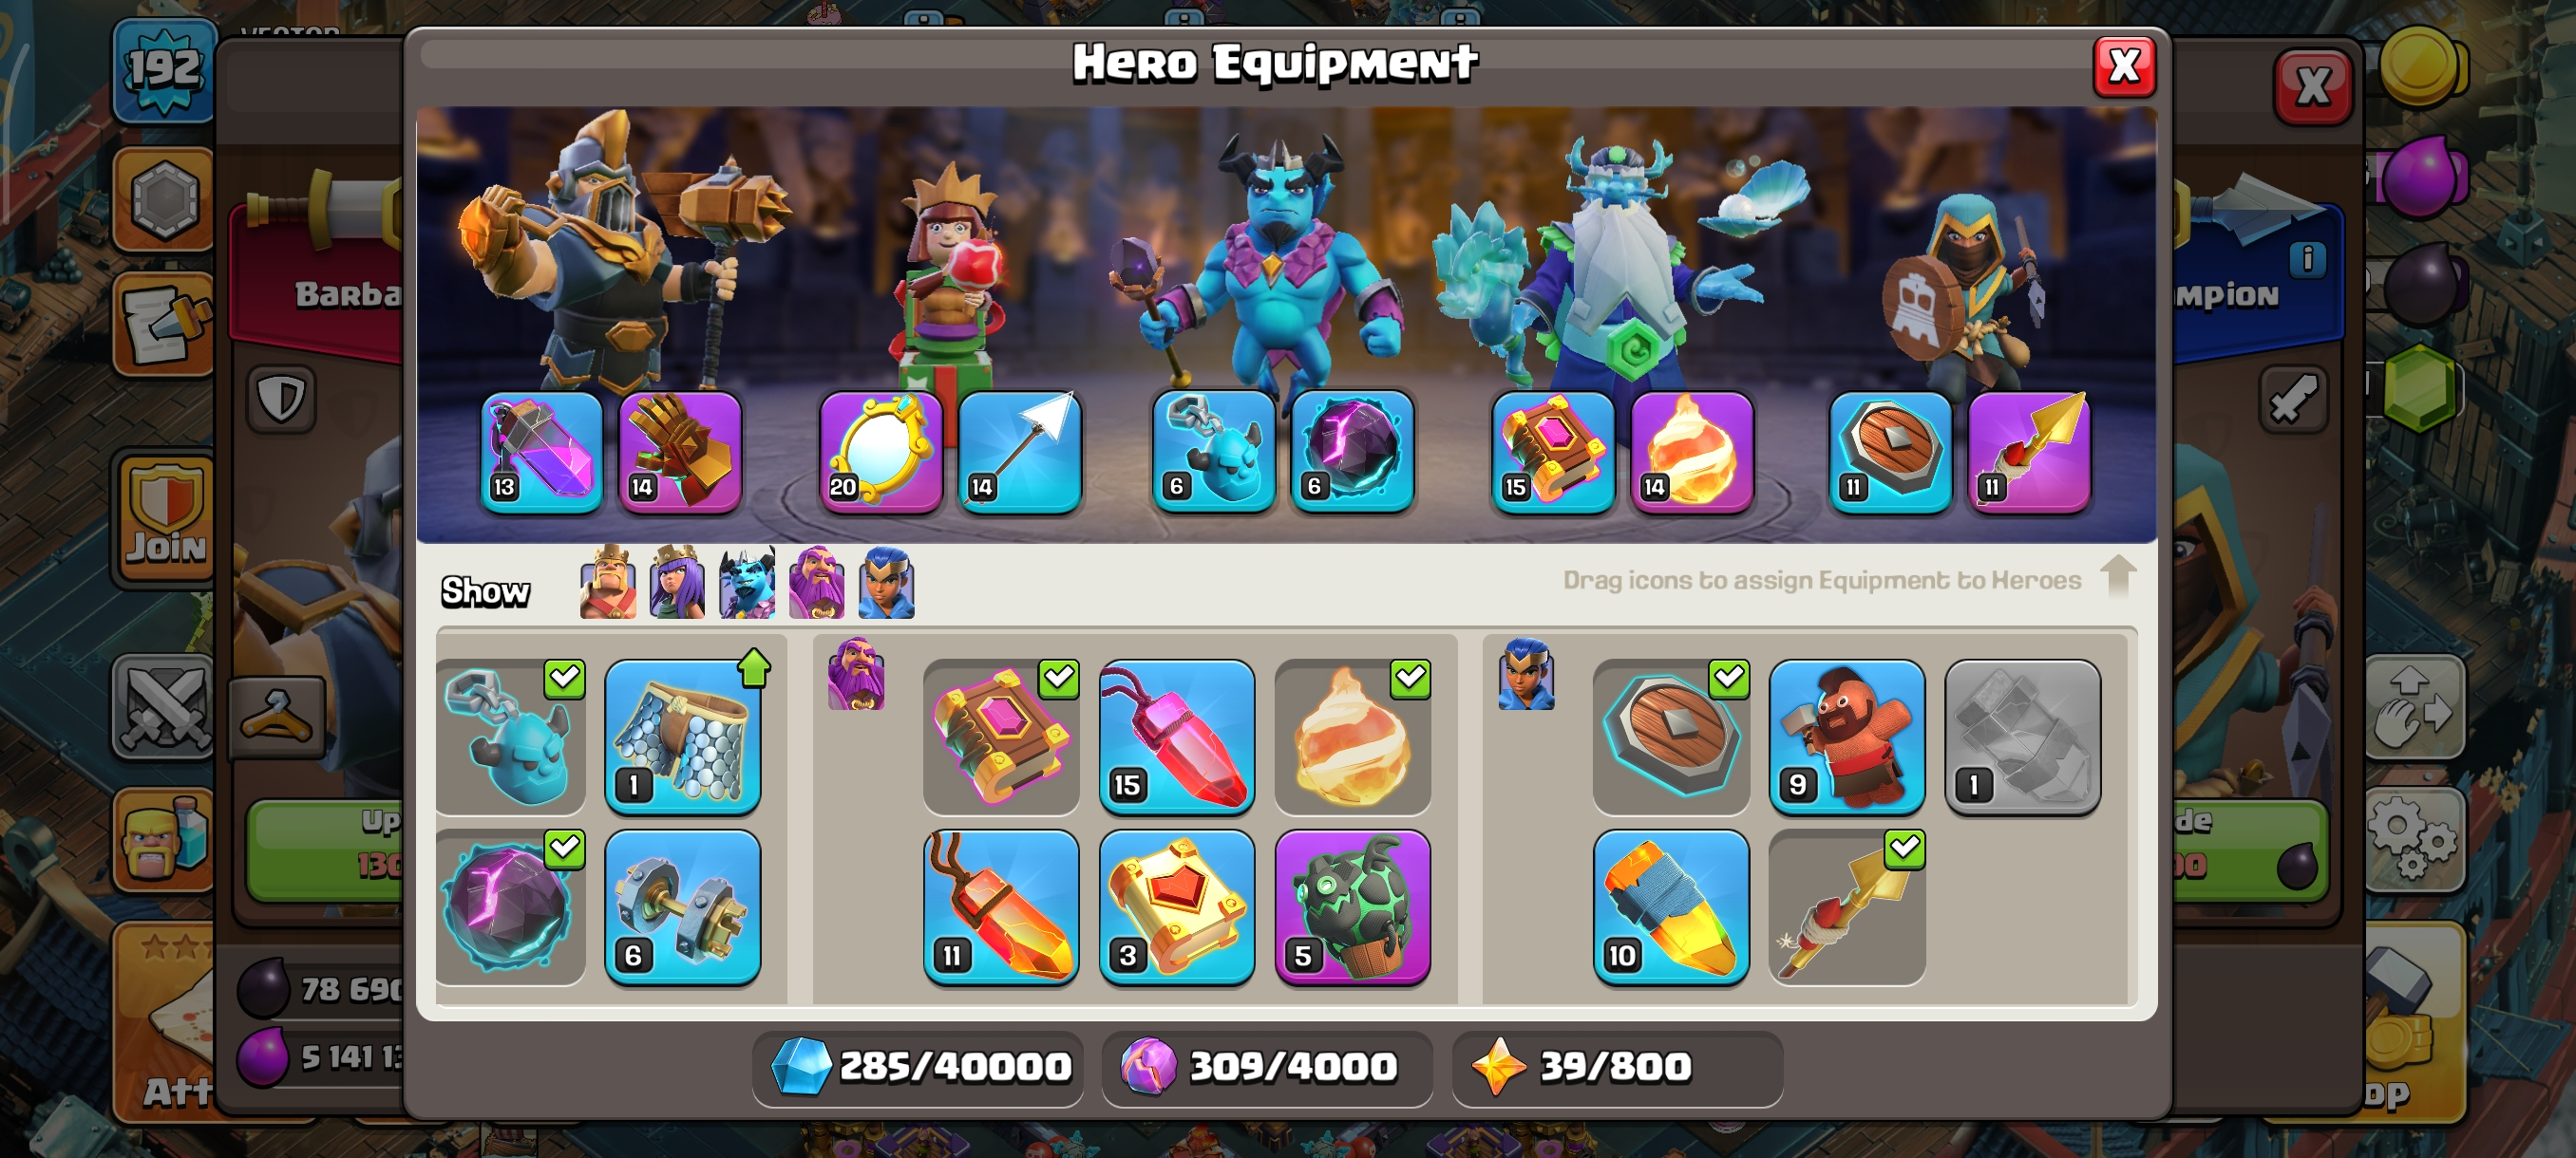Toggle Barbarian King filter in Show row
The height and width of the screenshot is (1158, 2576).
point(607,583)
